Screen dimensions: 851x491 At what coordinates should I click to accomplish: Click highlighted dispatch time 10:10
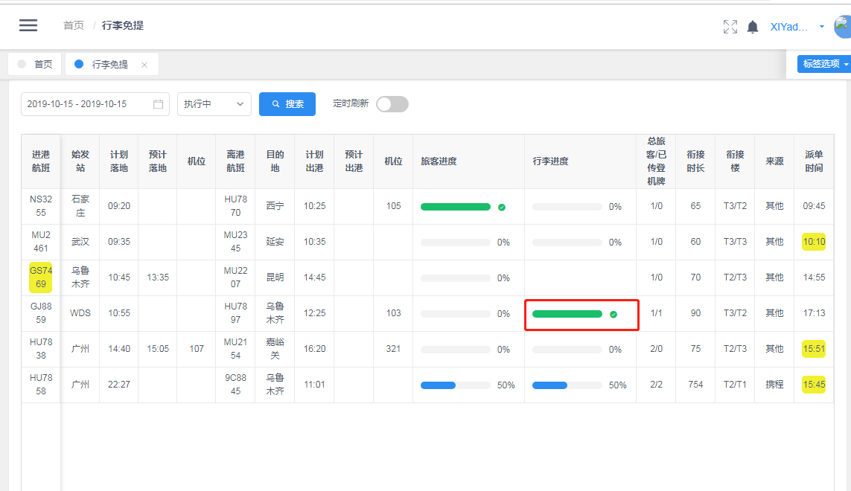814,242
